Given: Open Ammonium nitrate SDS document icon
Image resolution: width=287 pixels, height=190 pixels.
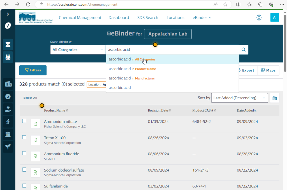Looking at the screenshot, I should pos(35,124).
